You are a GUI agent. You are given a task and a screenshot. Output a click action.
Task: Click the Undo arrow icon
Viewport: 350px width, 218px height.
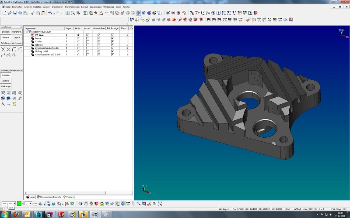pos(50,13)
